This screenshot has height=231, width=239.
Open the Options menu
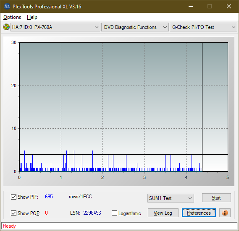pos(12,17)
